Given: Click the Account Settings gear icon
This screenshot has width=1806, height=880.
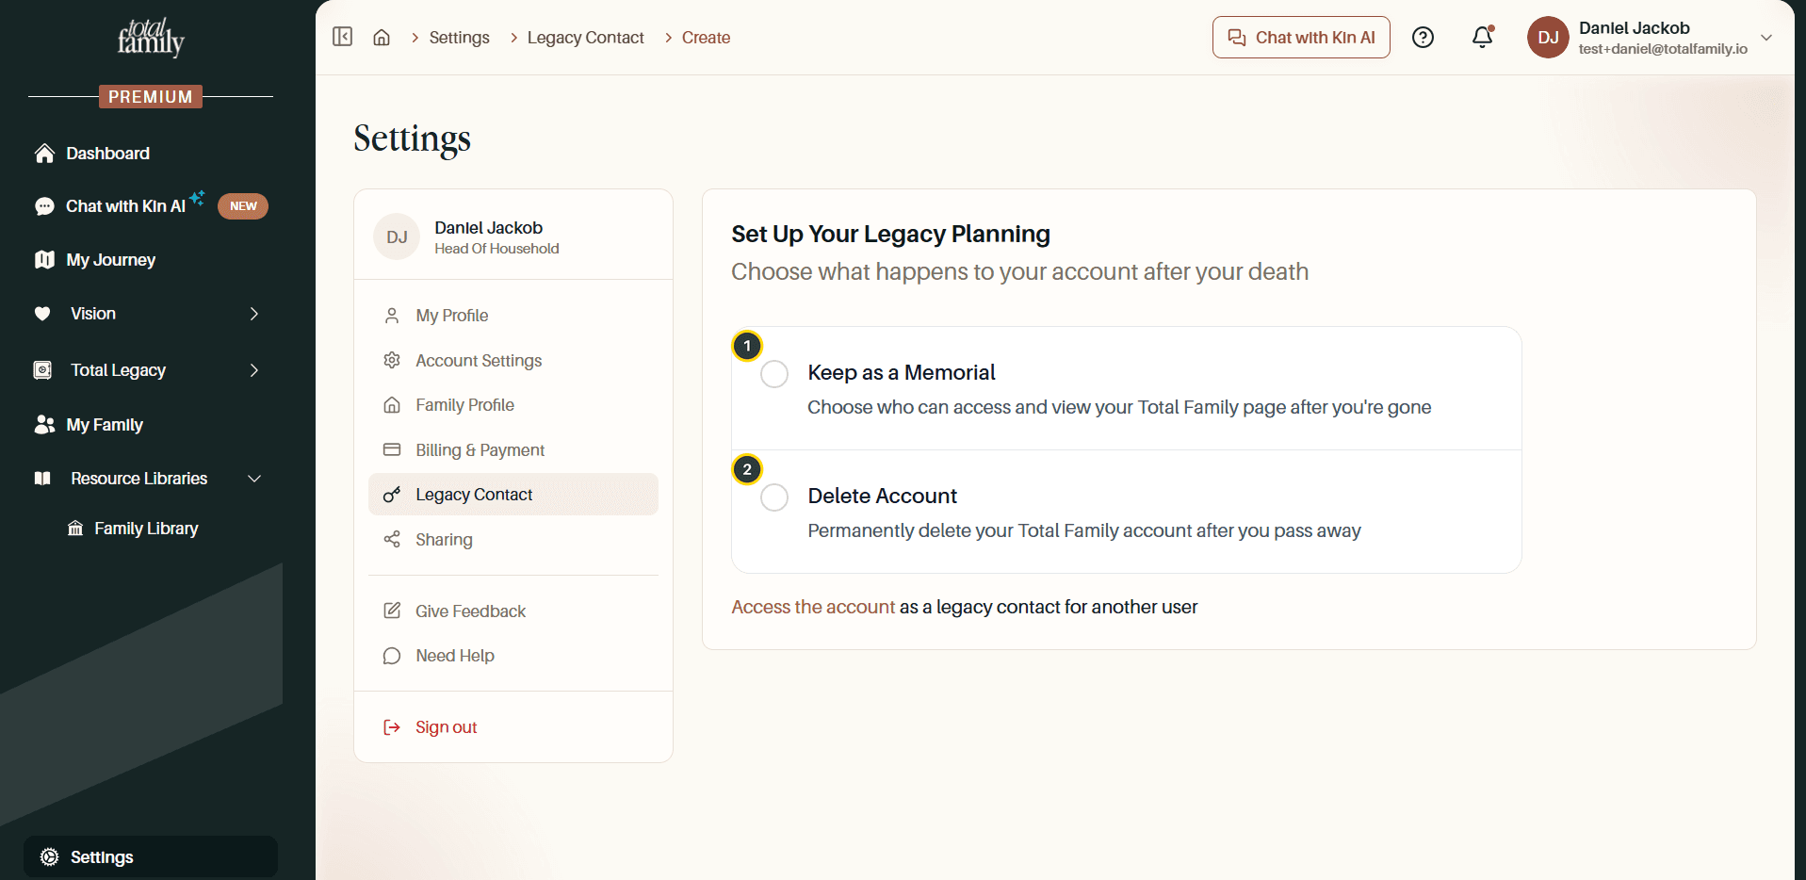Looking at the screenshot, I should (392, 360).
